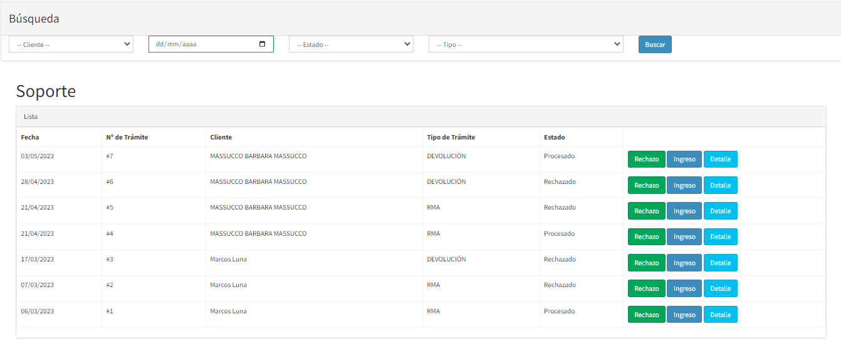Viewport: 841px width, 344px height.
Task: Select the Estado column header
Action: 554,137
